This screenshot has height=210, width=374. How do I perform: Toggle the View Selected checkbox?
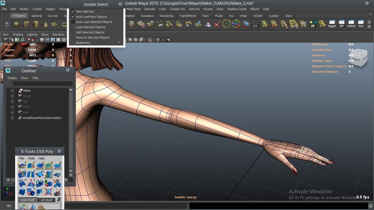73,11
